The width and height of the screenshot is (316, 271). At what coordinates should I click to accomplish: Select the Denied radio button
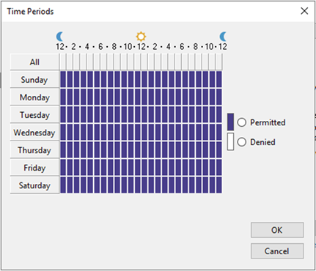tap(242, 142)
